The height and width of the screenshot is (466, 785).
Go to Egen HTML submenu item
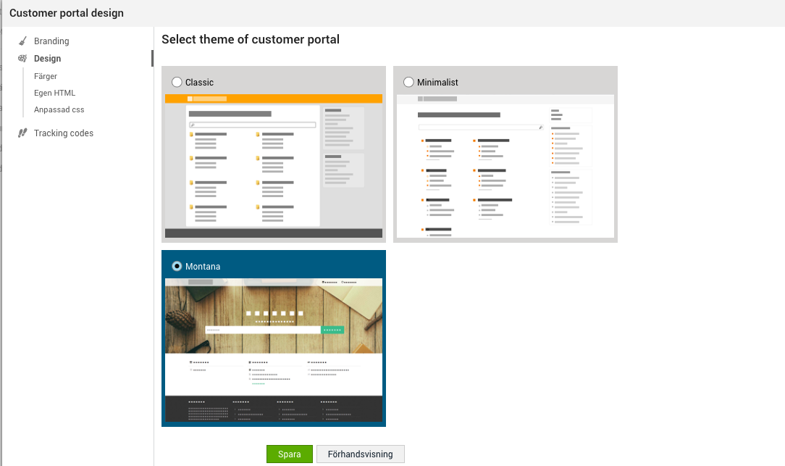[x=54, y=93]
